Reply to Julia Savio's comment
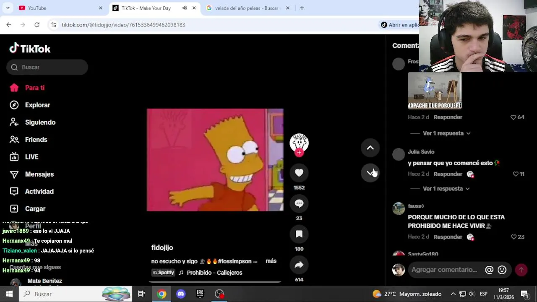 click(448, 174)
